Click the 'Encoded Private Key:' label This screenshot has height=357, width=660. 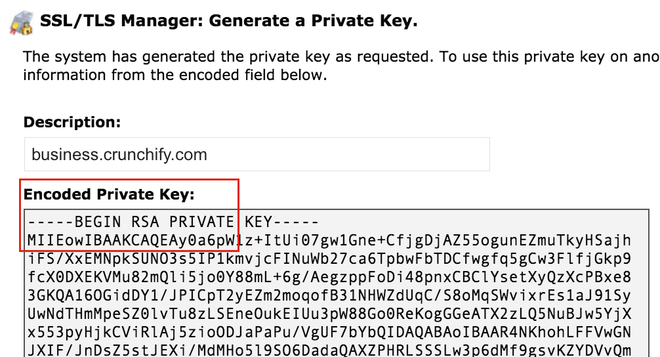pos(109,194)
